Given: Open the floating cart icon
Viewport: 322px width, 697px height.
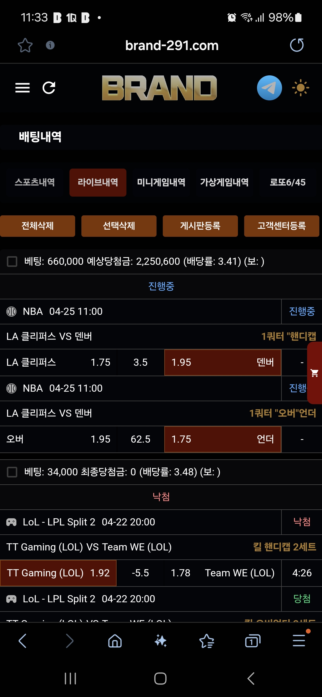Looking at the screenshot, I should tap(315, 373).
